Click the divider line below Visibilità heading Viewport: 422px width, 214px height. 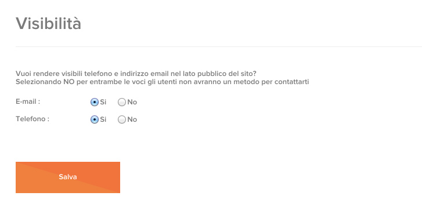coord(219,46)
